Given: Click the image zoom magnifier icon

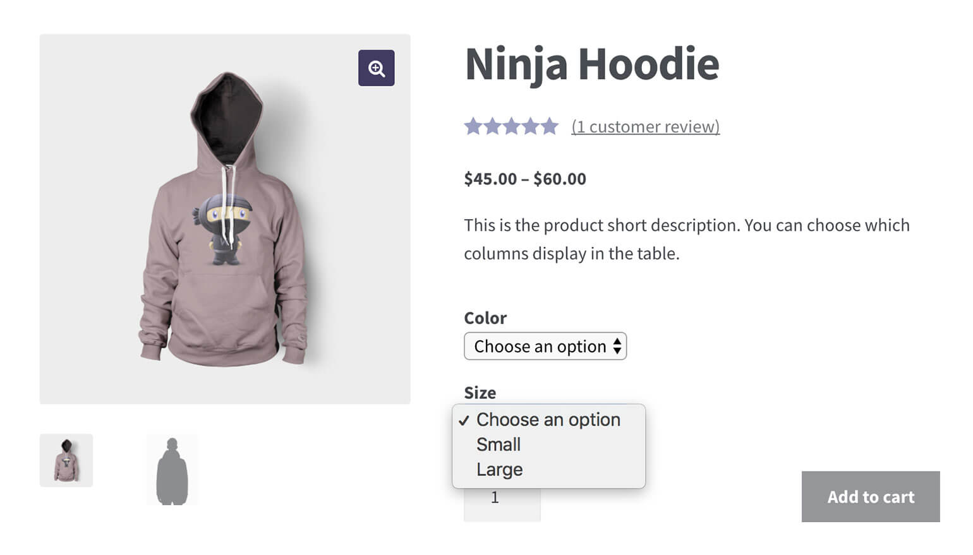Looking at the screenshot, I should (x=376, y=68).
